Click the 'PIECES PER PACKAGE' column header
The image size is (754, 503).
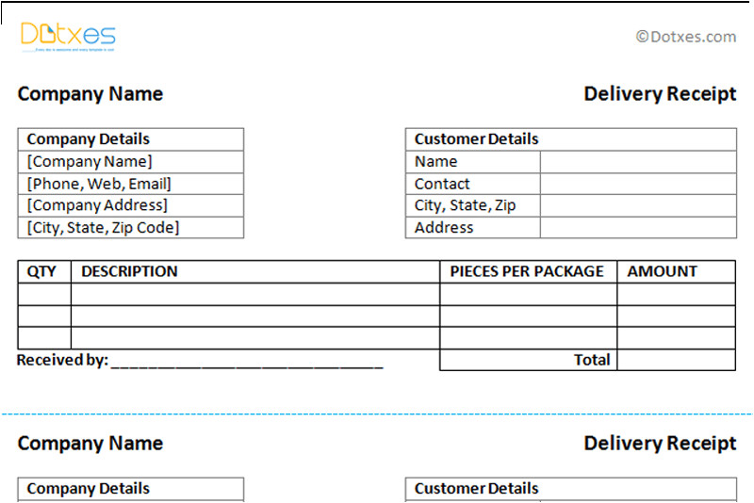(529, 272)
